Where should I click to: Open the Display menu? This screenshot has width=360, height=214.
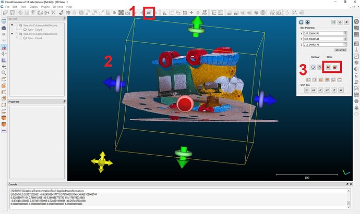pyautogui.click(x=33, y=7)
